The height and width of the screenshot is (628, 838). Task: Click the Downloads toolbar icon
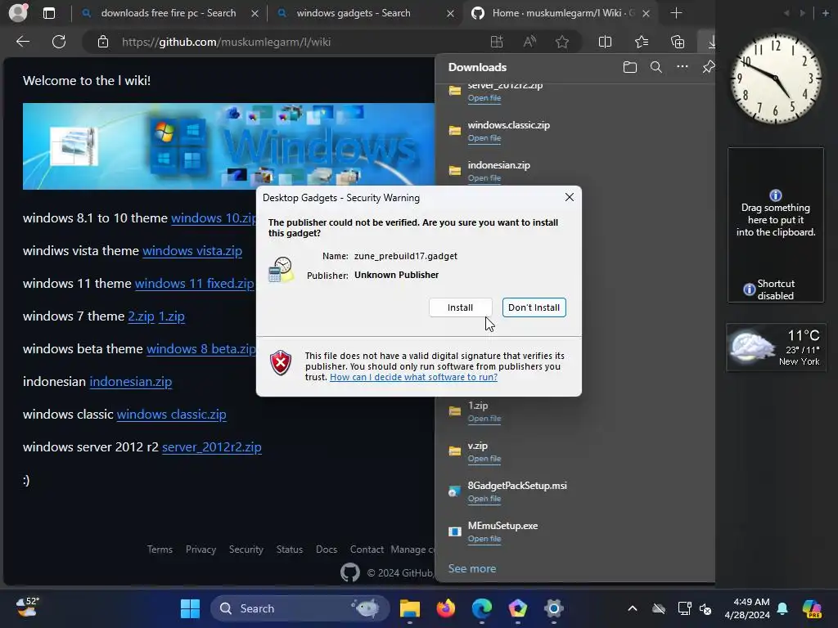710,42
